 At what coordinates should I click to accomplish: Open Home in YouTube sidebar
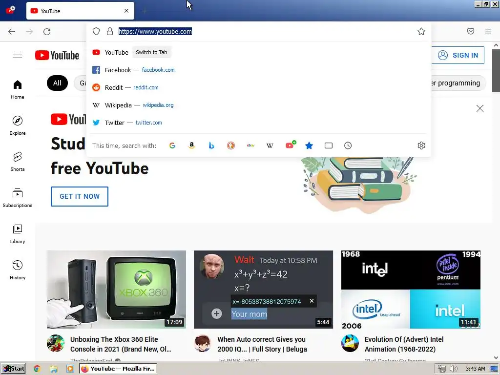18,90
